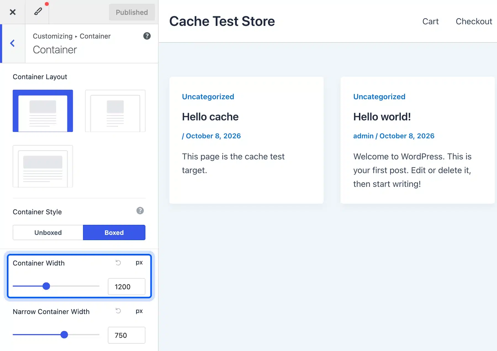497x351 pixels.
Task: Show Container Style help tooltip
Action: (x=140, y=211)
